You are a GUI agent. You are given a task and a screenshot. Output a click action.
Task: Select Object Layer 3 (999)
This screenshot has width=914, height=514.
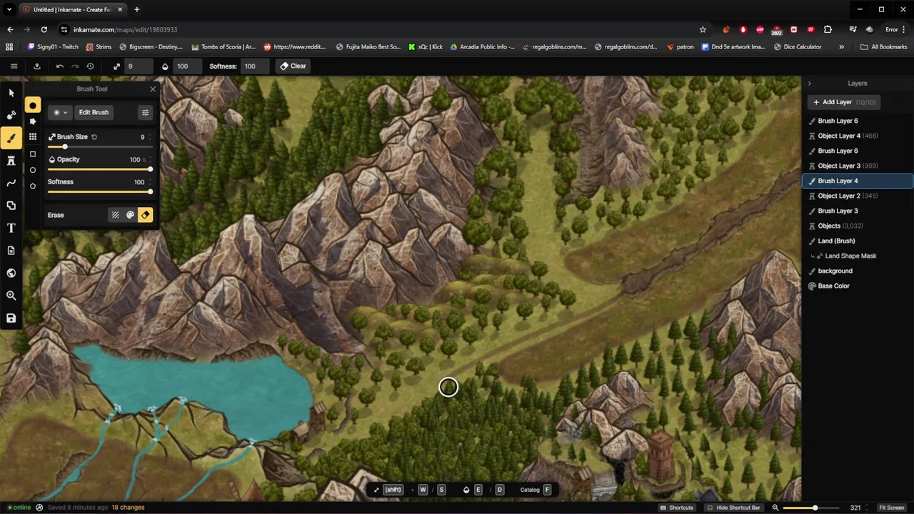pos(858,166)
